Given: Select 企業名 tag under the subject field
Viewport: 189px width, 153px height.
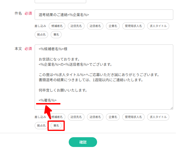Looking at the screenshot, I should click(113, 26).
